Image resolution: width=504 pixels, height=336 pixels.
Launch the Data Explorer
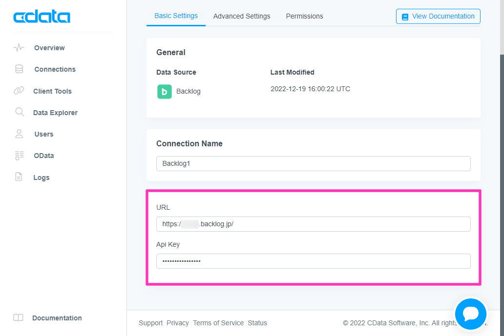[x=55, y=112]
